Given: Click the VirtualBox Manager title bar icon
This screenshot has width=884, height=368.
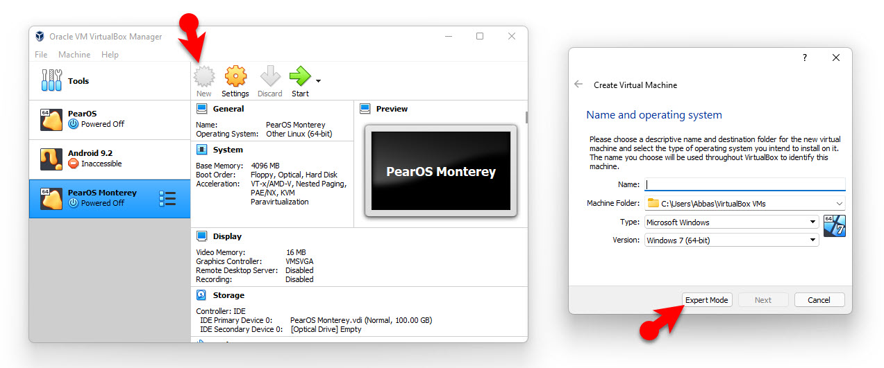Looking at the screenshot, I should [x=40, y=37].
